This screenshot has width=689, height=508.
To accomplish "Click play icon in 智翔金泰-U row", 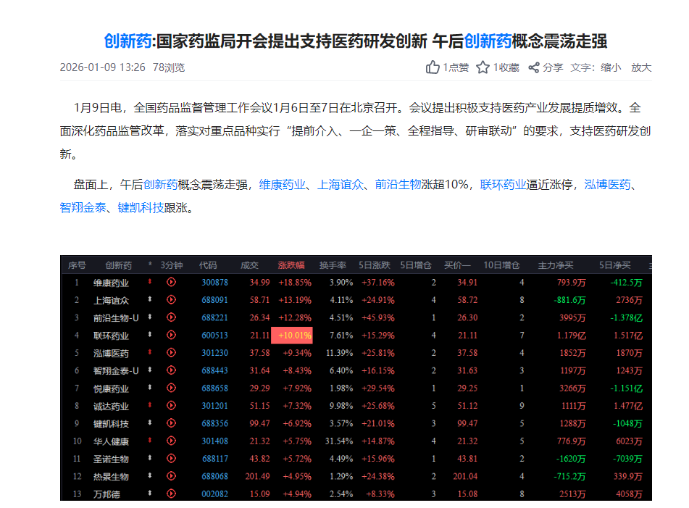I will click(172, 370).
